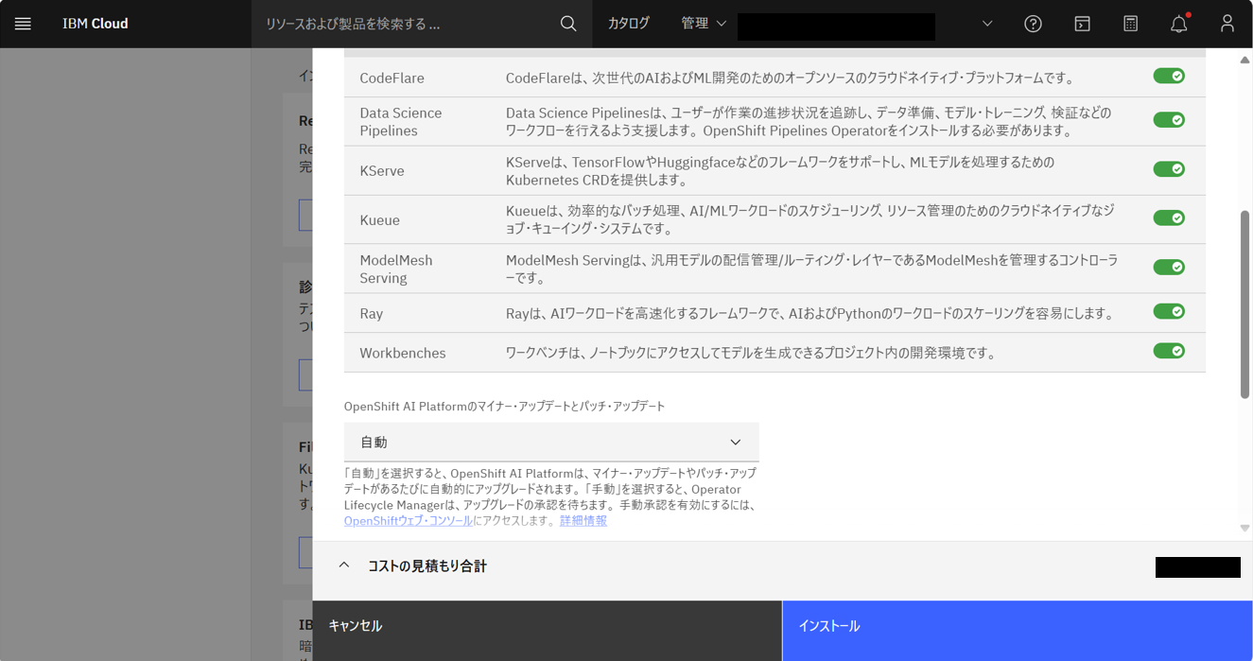Select the KServe row name
1253x661 pixels.
tap(382, 171)
